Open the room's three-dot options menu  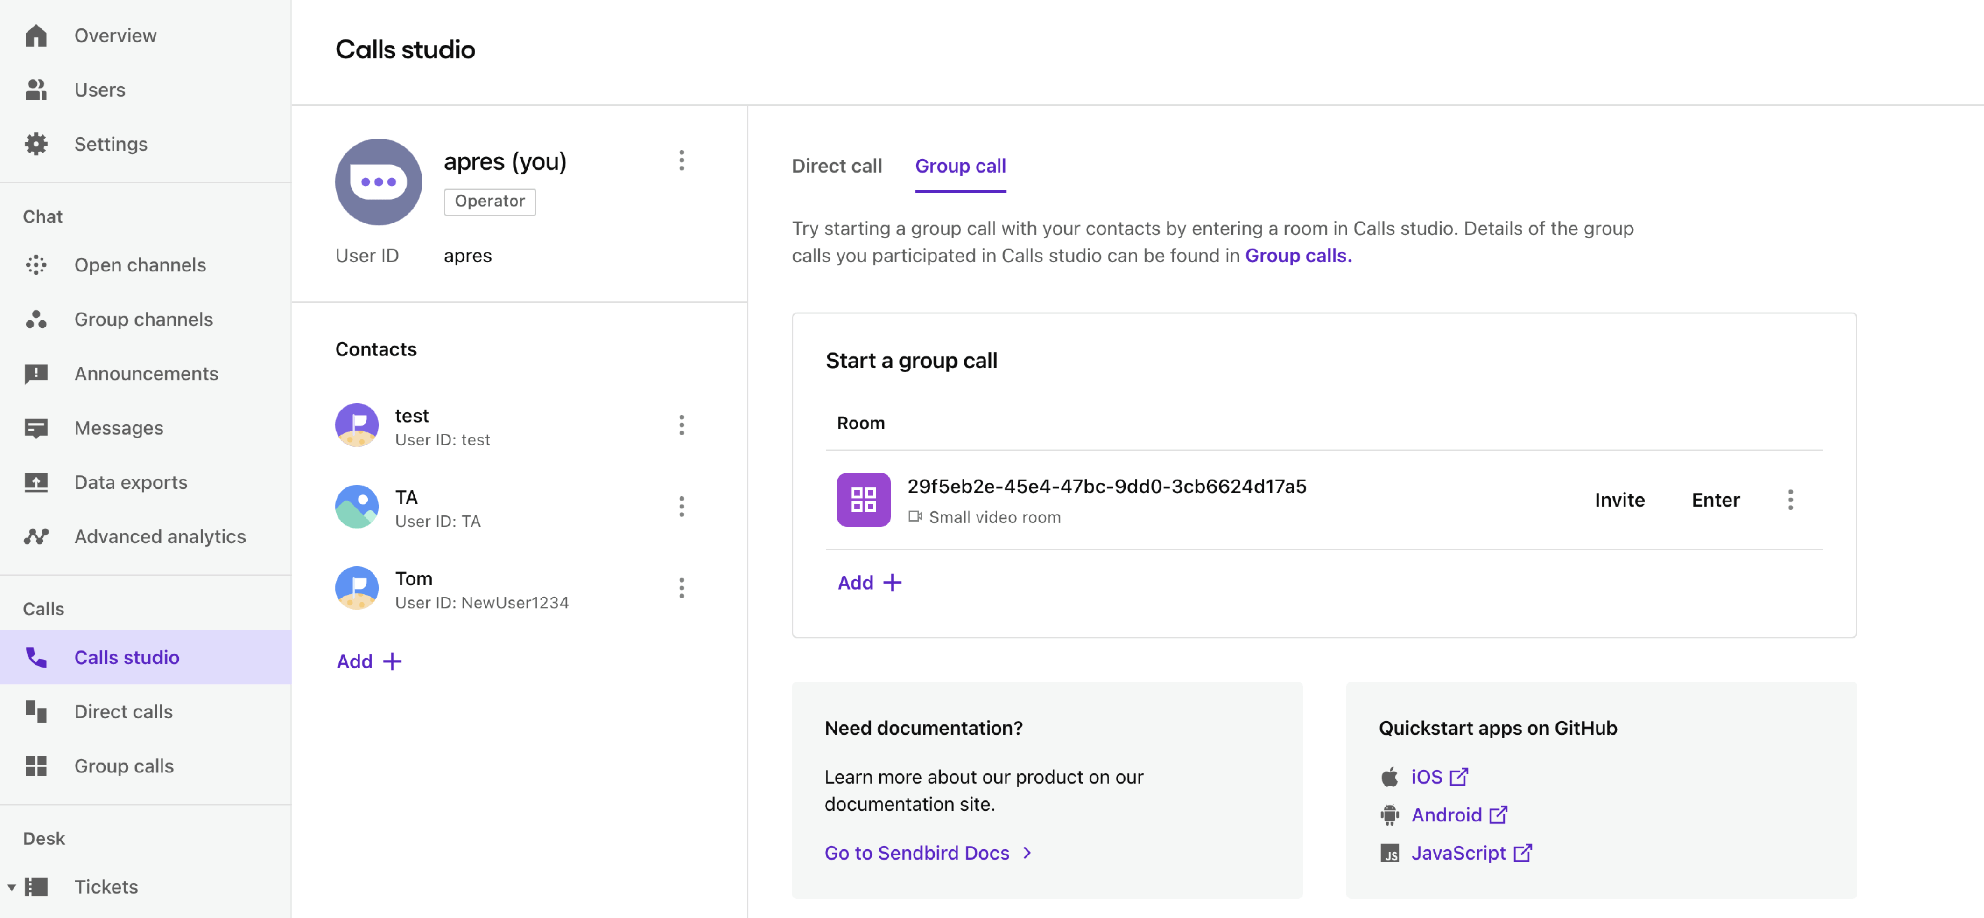(1790, 500)
